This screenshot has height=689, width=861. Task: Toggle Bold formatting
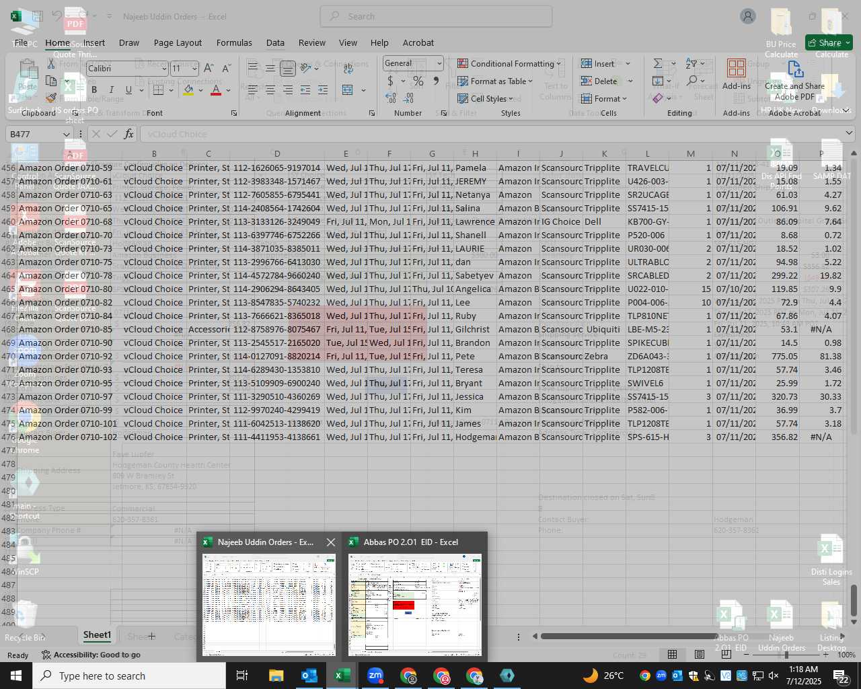(94, 89)
